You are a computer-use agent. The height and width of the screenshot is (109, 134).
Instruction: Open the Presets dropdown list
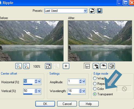pyautogui.click(x=85, y=11)
